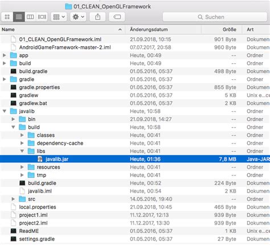
Task: Switch to cover flow view
Action: tap(42, 17)
